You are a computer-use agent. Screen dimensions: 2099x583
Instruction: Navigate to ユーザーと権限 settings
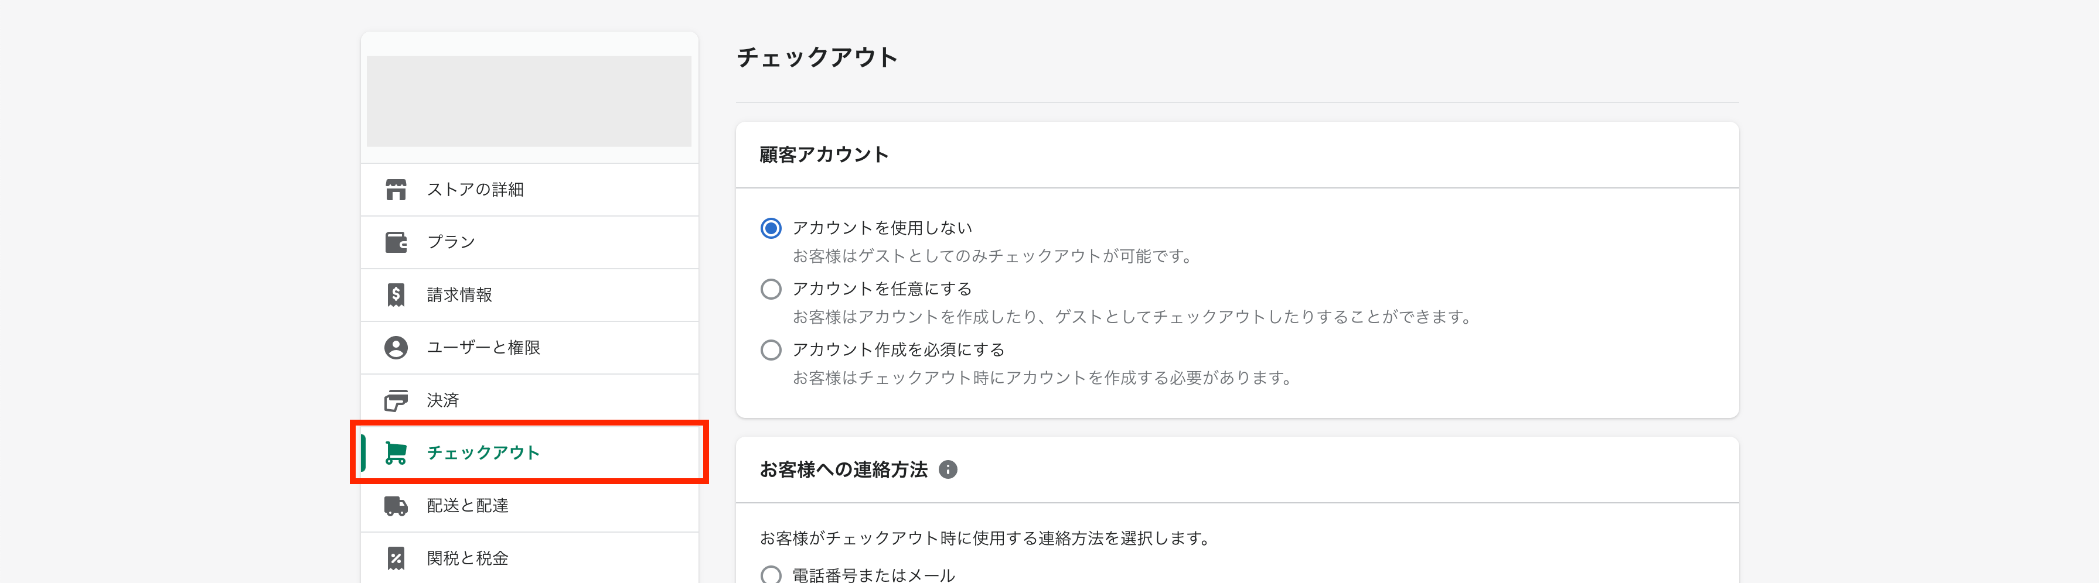pos(530,348)
